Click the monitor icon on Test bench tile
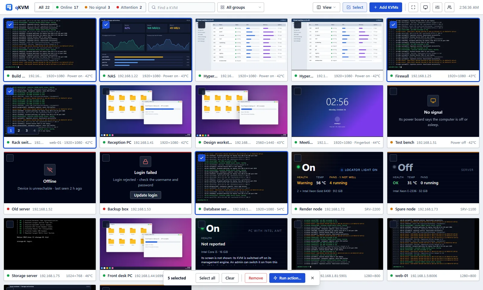 433,101
